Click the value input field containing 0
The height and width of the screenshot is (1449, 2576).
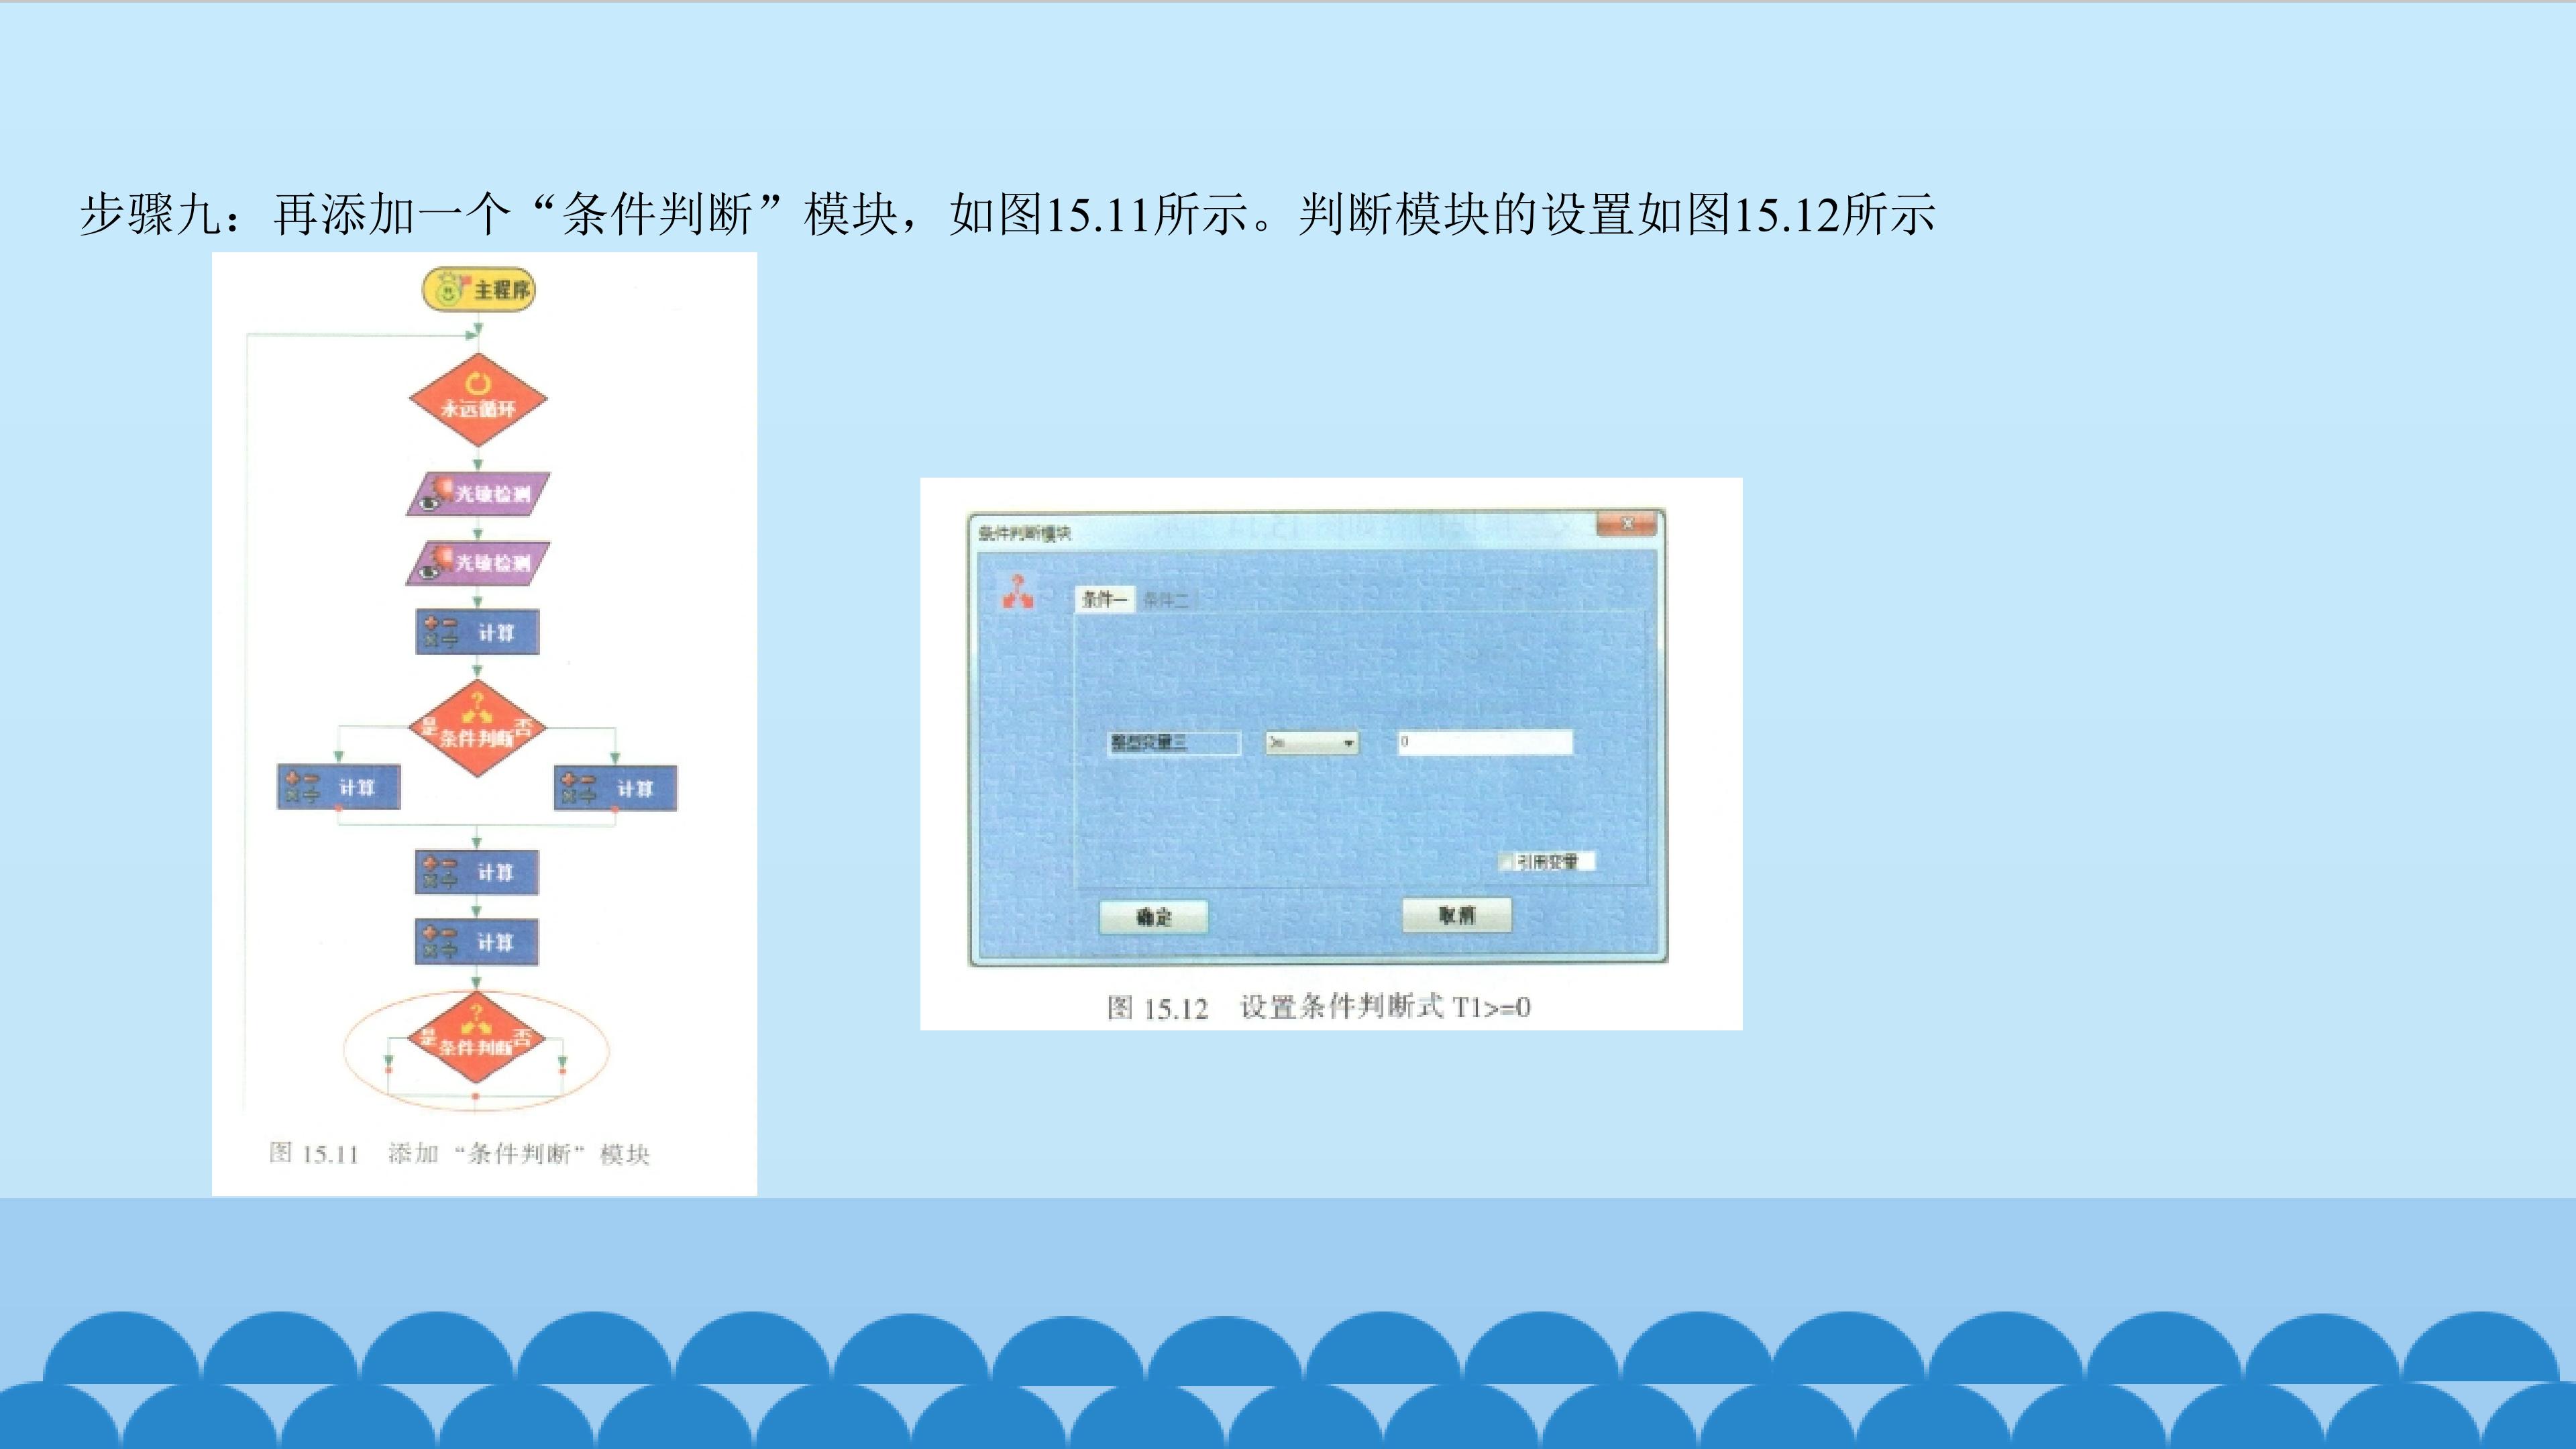click(1485, 742)
